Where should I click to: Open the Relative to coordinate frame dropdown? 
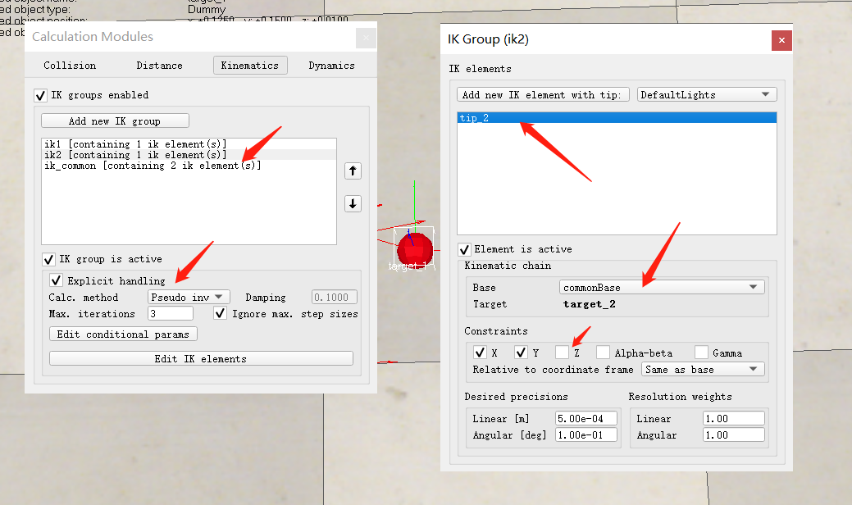703,369
